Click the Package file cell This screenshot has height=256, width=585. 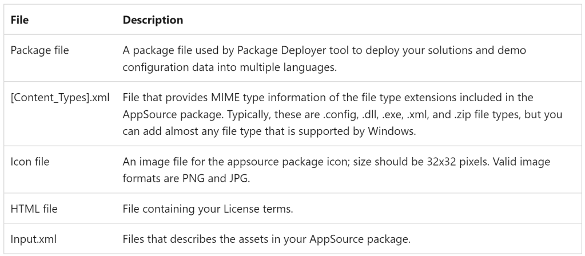40,50
